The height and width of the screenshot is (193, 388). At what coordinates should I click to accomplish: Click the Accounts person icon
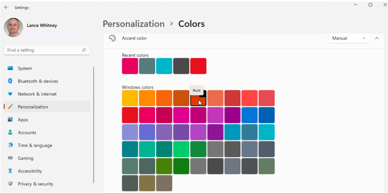[x=10, y=132]
